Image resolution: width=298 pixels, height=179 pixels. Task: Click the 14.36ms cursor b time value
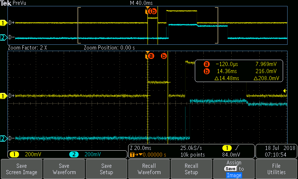tap(227, 71)
